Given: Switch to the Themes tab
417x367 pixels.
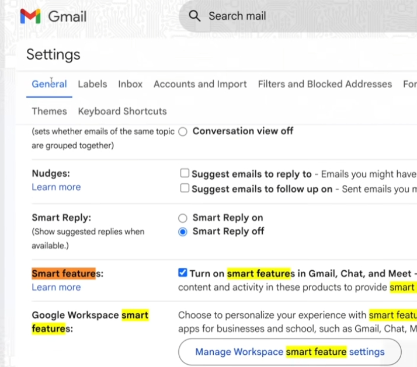Looking at the screenshot, I should pyautogui.click(x=49, y=111).
